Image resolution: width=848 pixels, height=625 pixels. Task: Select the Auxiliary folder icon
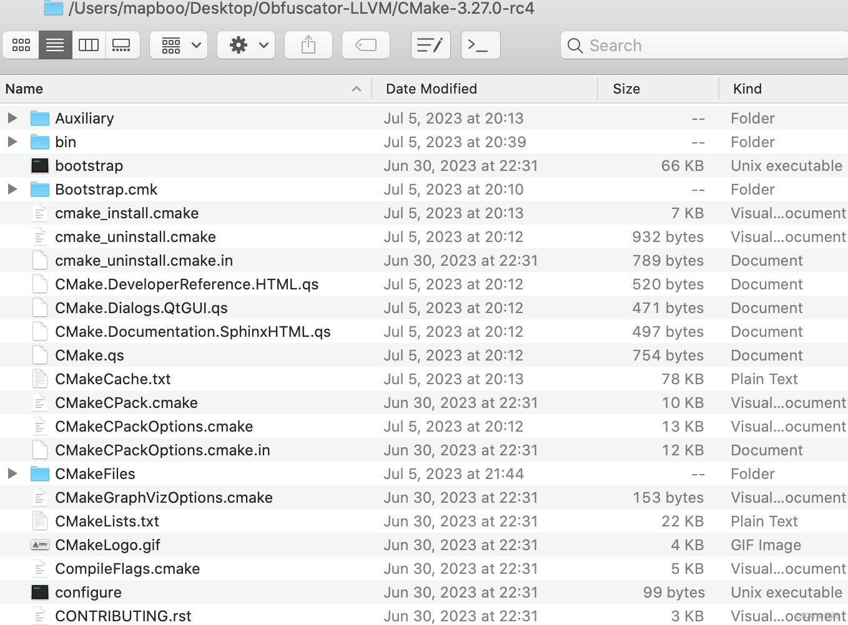(x=40, y=118)
